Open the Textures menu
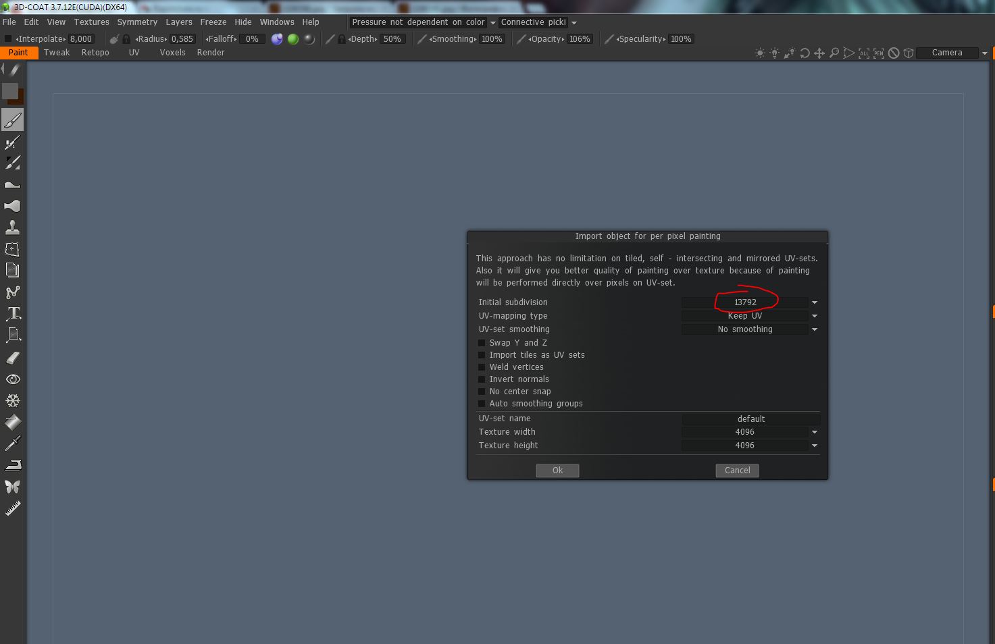The image size is (995, 644). [x=91, y=22]
